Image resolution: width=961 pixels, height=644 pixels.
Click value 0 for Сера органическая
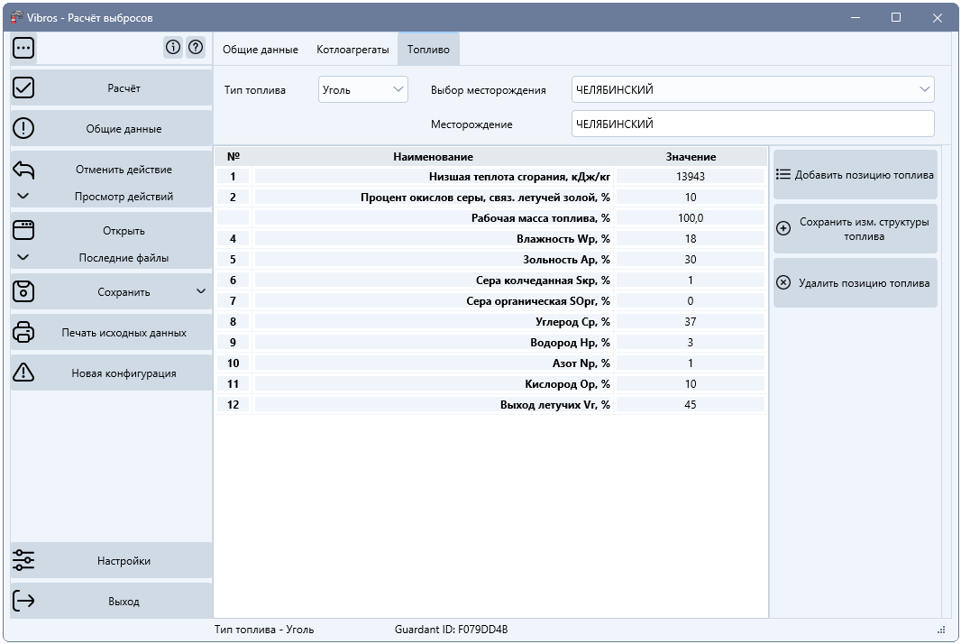pyautogui.click(x=691, y=300)
